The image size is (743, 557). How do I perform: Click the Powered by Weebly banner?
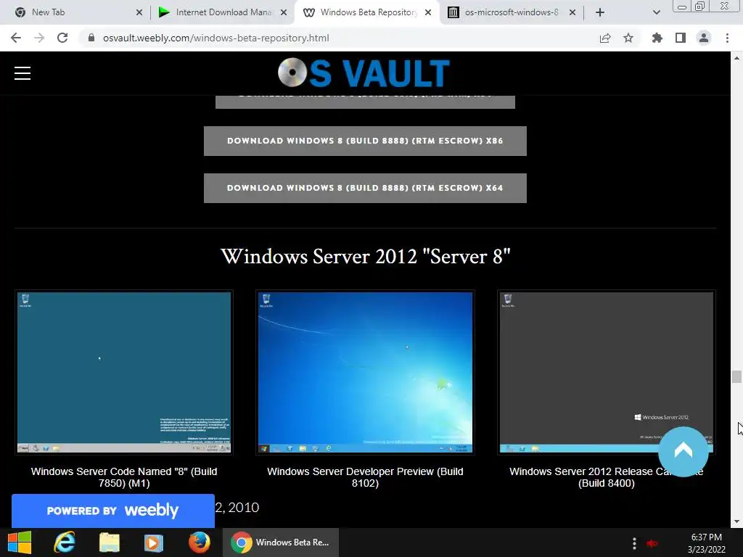(112, 511)
